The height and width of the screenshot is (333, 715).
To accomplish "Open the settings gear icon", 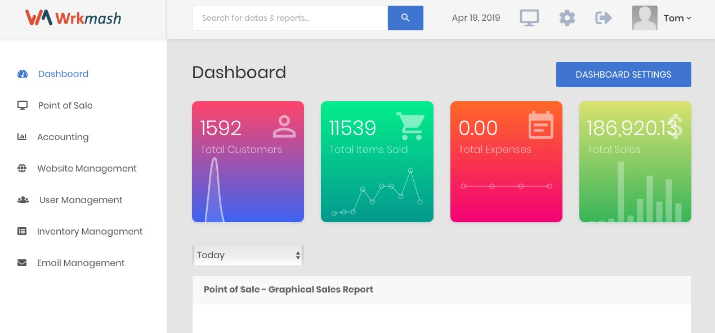I will [567, 18].
